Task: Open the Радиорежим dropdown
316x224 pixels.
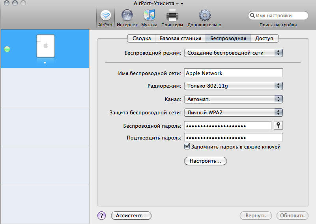Action: point(234,86)
